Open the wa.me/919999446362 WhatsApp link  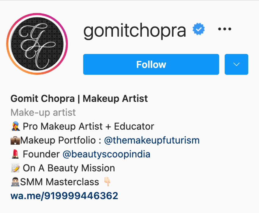[x=64, y=196]
